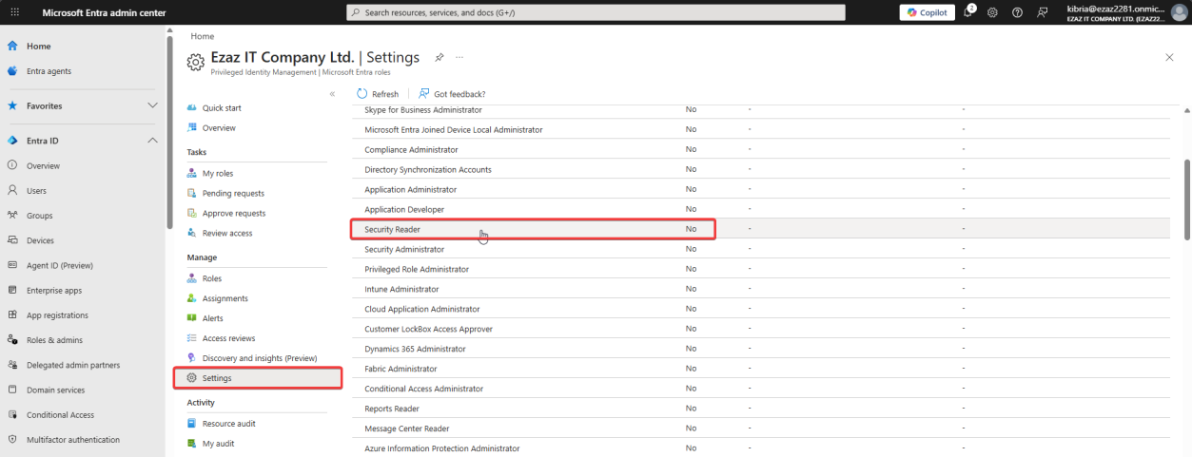Close the Settings blade

pos(1169,58)
